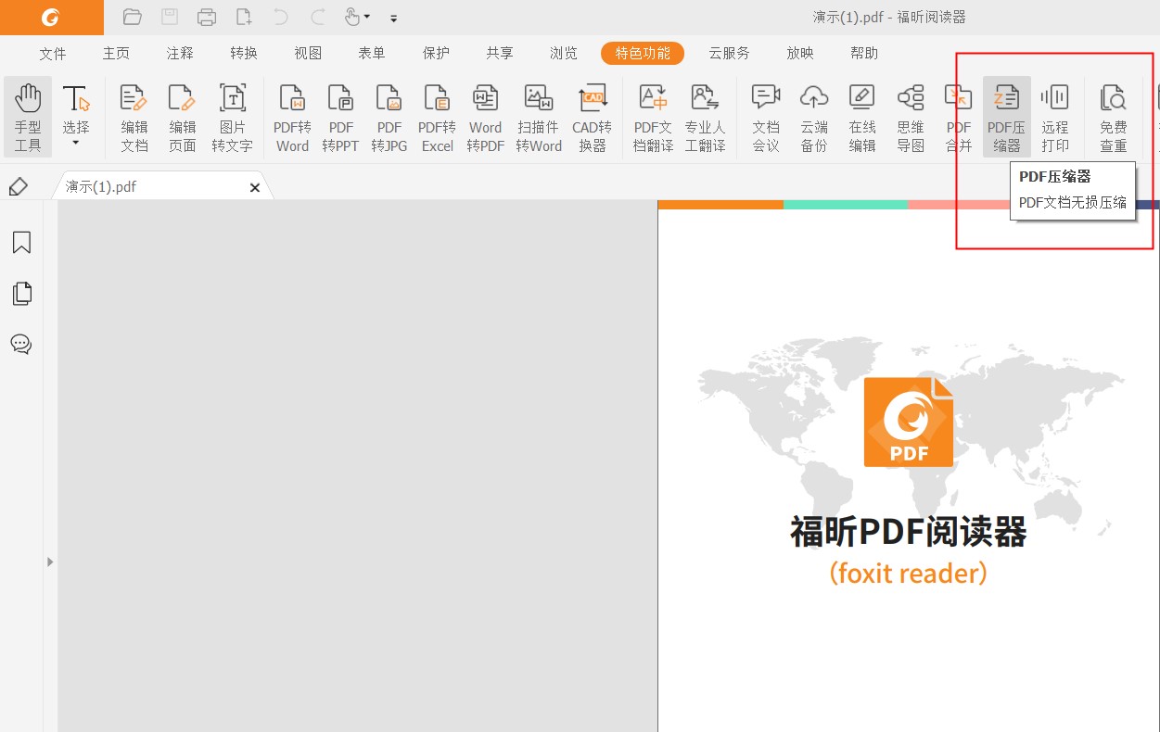
Task: Open the 免费查重 duplicate checker
Action: pos(1113,117)
